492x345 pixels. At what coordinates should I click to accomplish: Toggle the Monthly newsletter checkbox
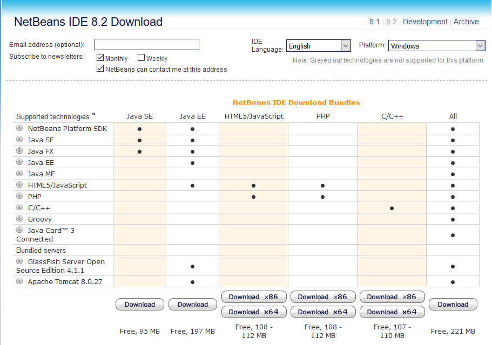[x=100, y=58]
